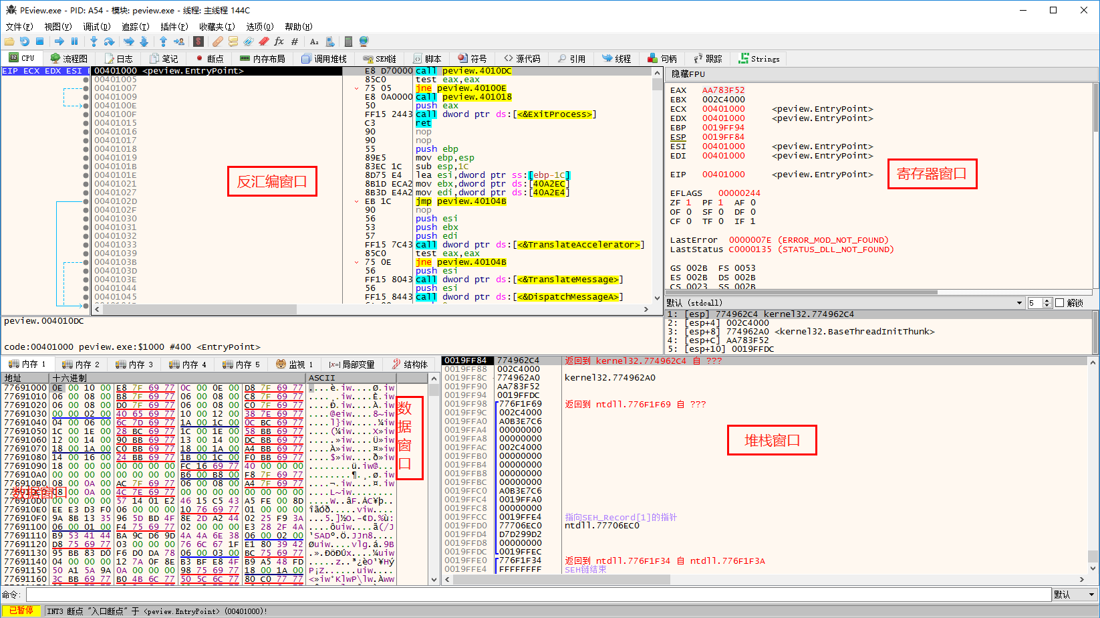This screenshot has width=1100, height=618.
Task: Resume execution with the blue run arrow
Action: coord(59,41)
